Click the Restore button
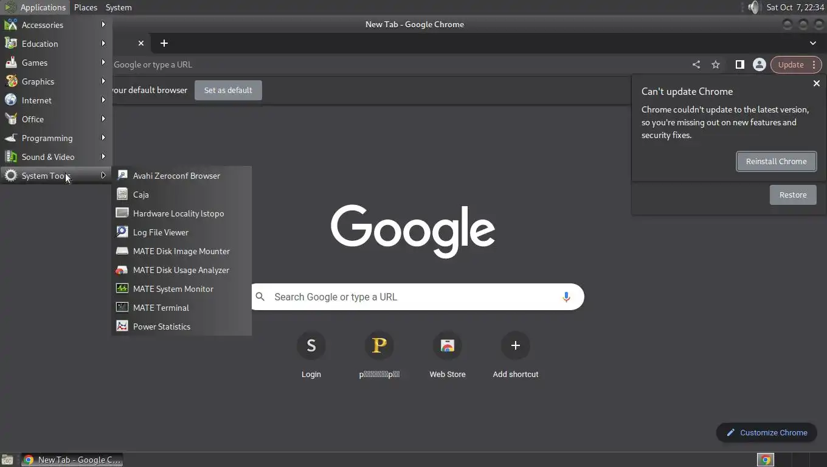Viewport: 827px width, 467px height. pyautogui.click(x=793, y=195)
